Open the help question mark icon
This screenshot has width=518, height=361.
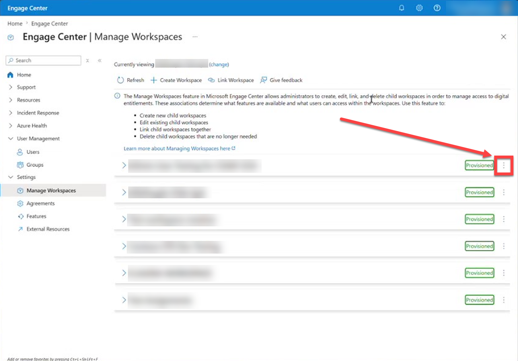coord(437,8)
